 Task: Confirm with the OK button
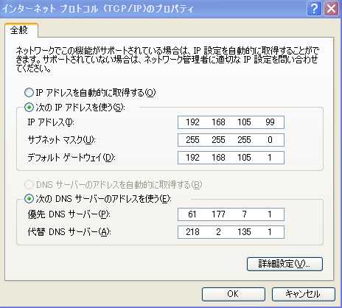pyautogui.click(x=234, y=294)
